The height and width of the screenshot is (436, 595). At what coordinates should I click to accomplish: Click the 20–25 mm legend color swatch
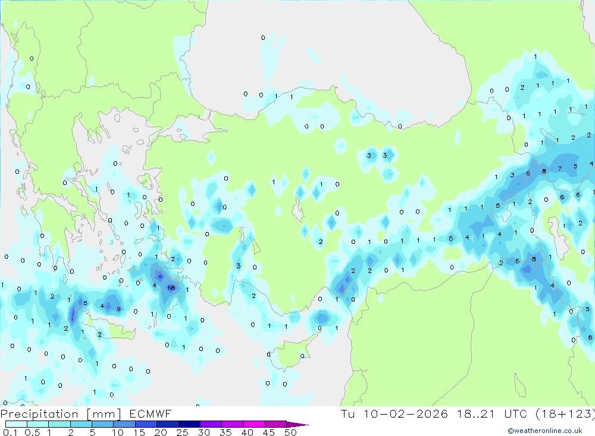[x=168, y=424]
